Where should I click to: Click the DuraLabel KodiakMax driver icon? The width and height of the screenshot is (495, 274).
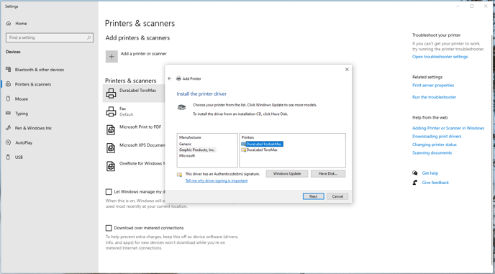(x=243, y=144)
